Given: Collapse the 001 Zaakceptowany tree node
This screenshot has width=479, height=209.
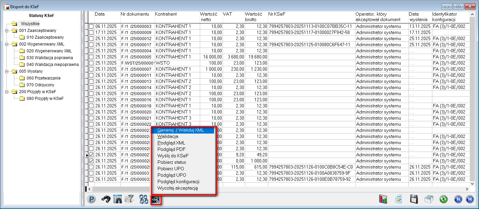Looking at the screenshot, I should pyautogui.click(x=6, y=31).
